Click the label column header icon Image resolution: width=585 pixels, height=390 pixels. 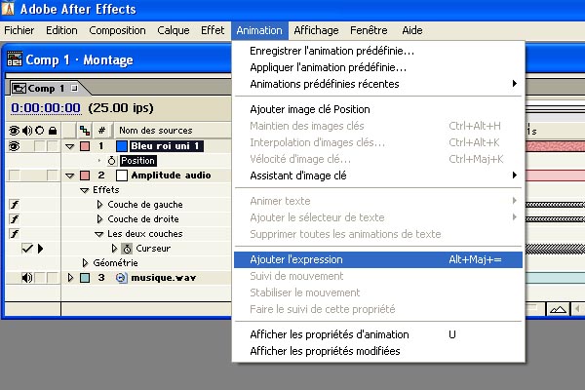(x=85, y=131)
